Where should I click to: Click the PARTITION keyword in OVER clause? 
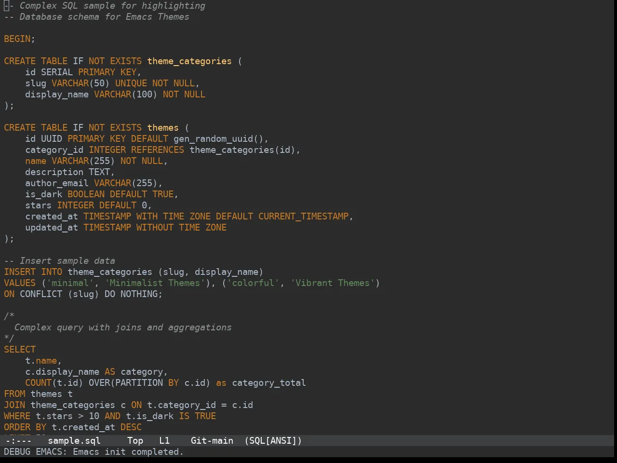click(139, 383)
